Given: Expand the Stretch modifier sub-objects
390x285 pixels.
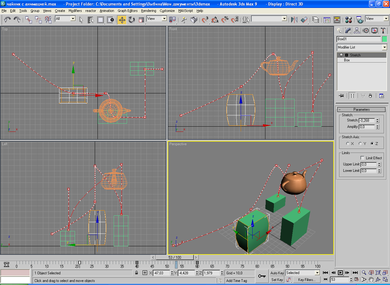Looking at the screenshot, I should 346,55.
